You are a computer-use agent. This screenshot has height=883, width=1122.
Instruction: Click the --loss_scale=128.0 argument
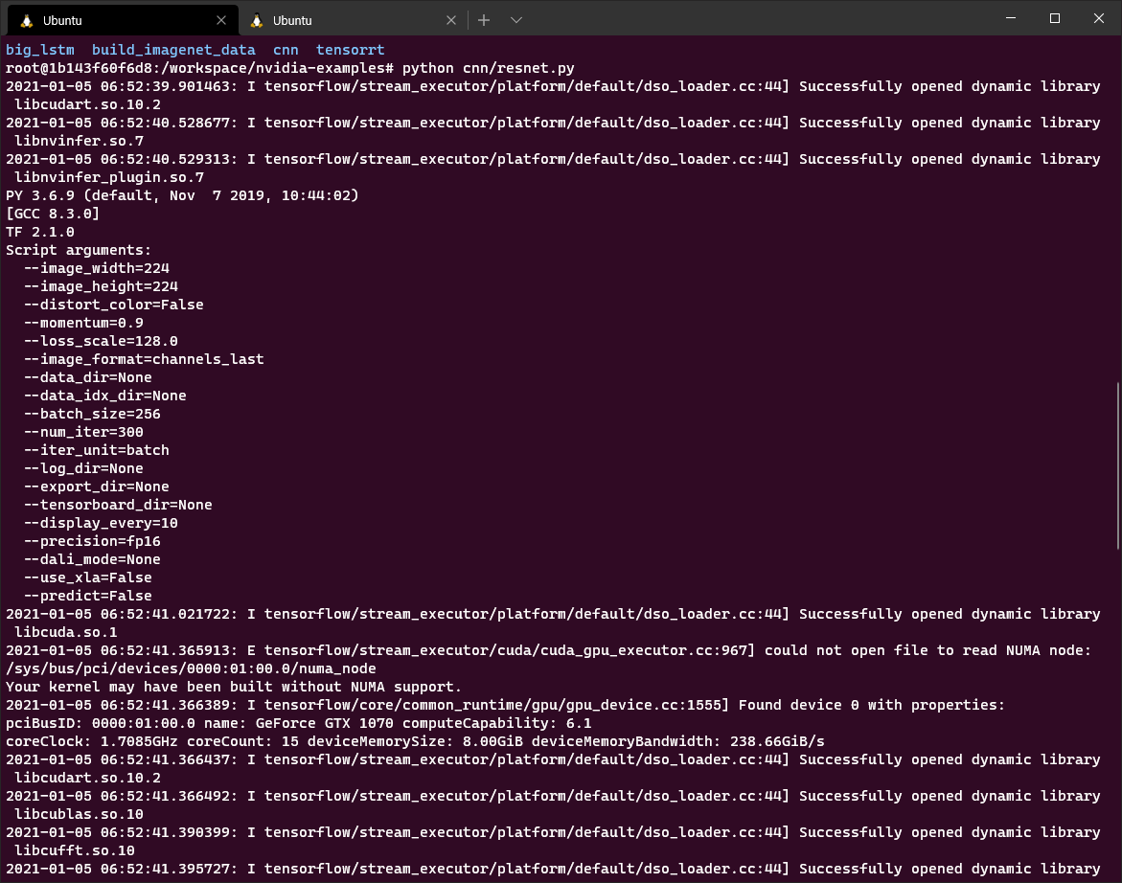point(101,341)
